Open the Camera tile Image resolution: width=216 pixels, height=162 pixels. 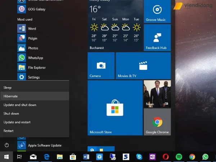pos(101,66)
